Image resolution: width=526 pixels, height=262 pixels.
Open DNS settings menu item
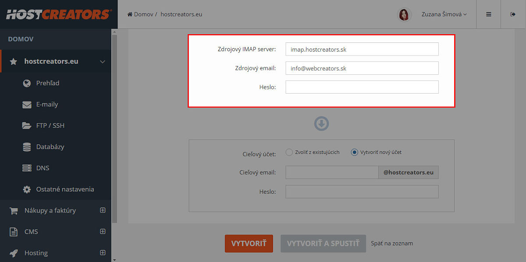tap(43, 168)
